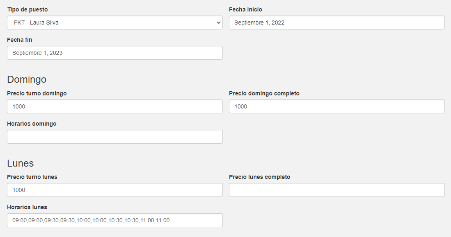The image size is (451, 237).
Task: Open the Tipo de puesto dropdown
Action: coord(114,23)
